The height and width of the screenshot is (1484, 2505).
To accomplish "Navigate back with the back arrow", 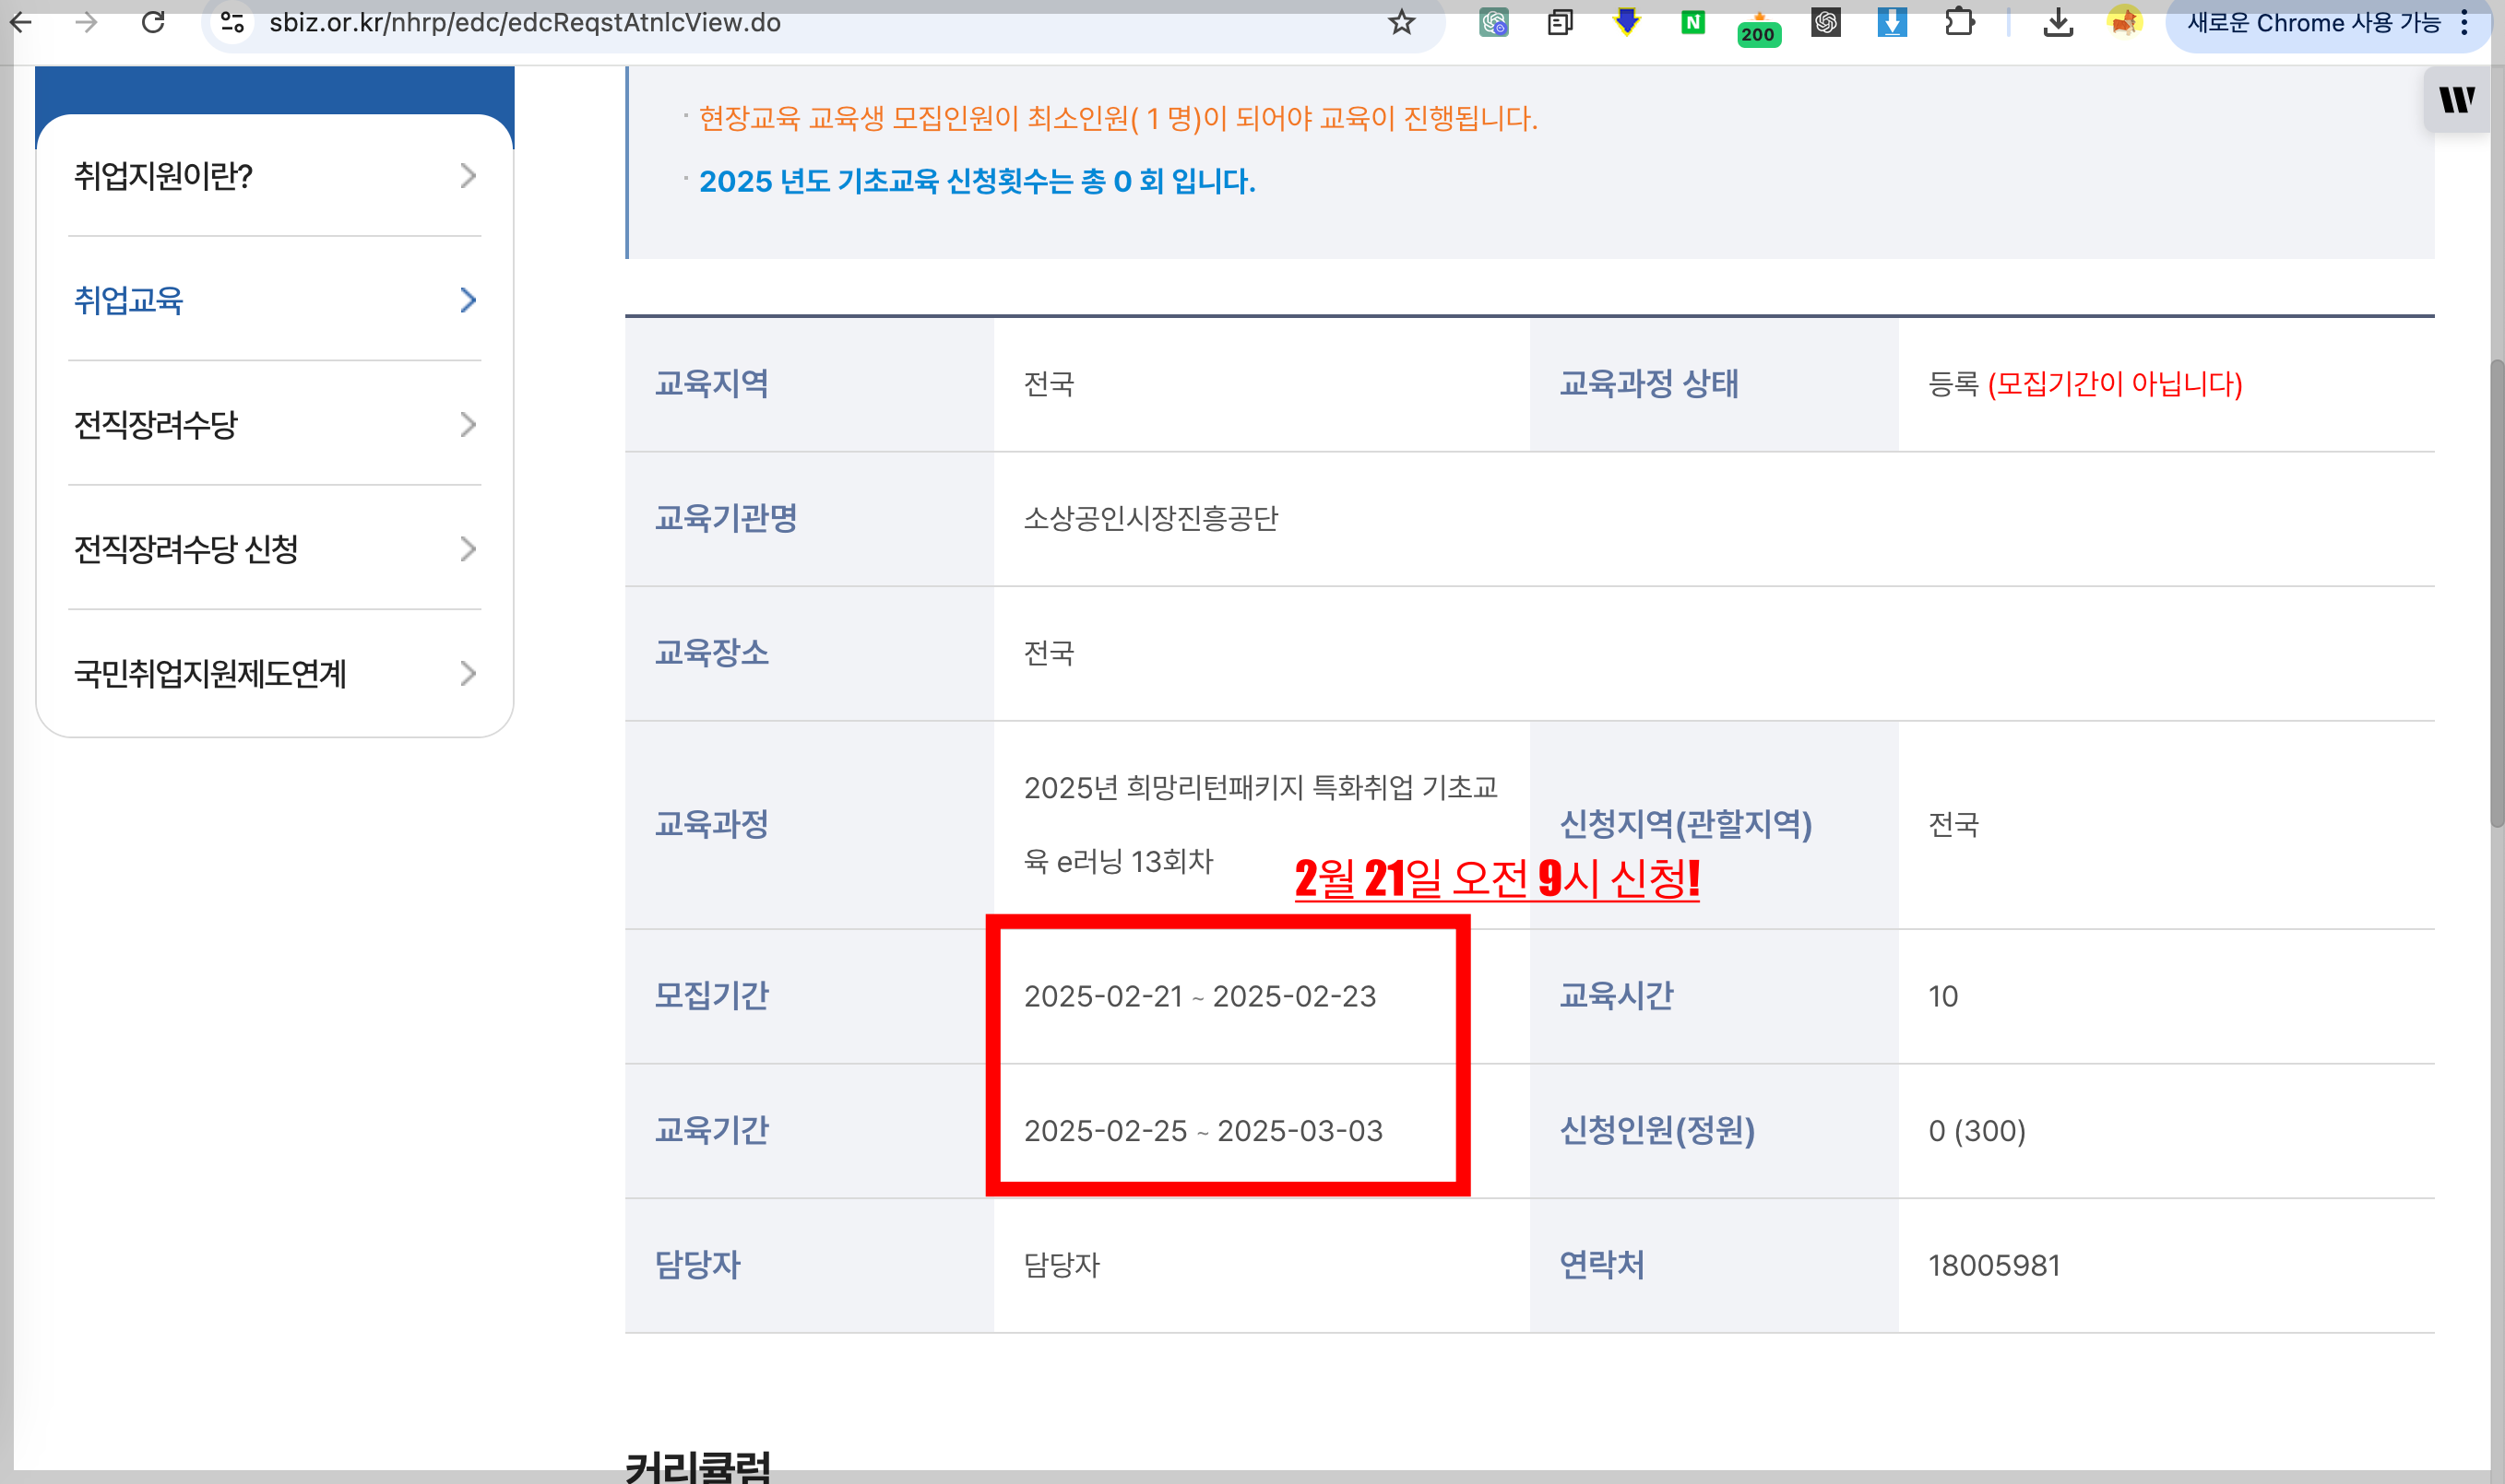I will 21,22.
